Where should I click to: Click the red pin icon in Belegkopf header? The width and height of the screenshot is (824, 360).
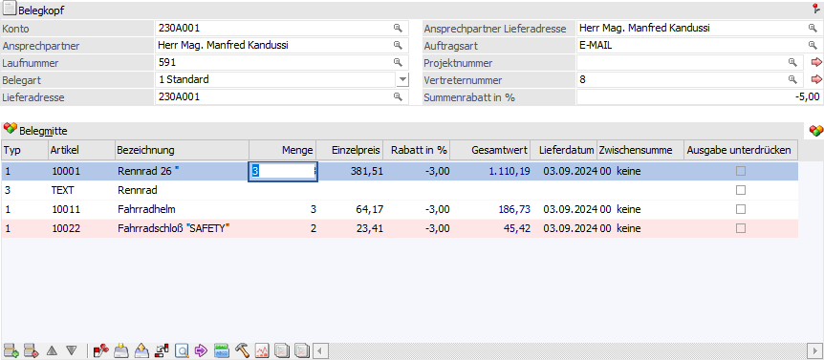coord(816,9)
